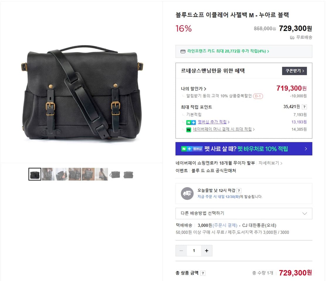Click the quantity input field
The image size is (330, 281).
194,251
